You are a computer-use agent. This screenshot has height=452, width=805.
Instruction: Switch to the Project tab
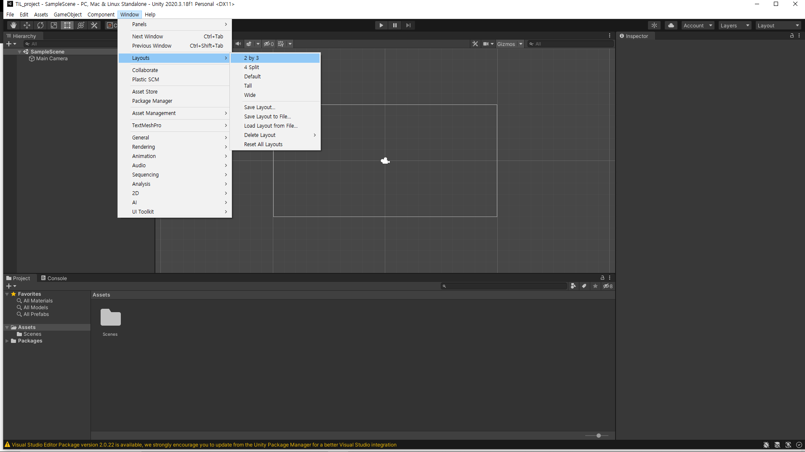point(19,278)
